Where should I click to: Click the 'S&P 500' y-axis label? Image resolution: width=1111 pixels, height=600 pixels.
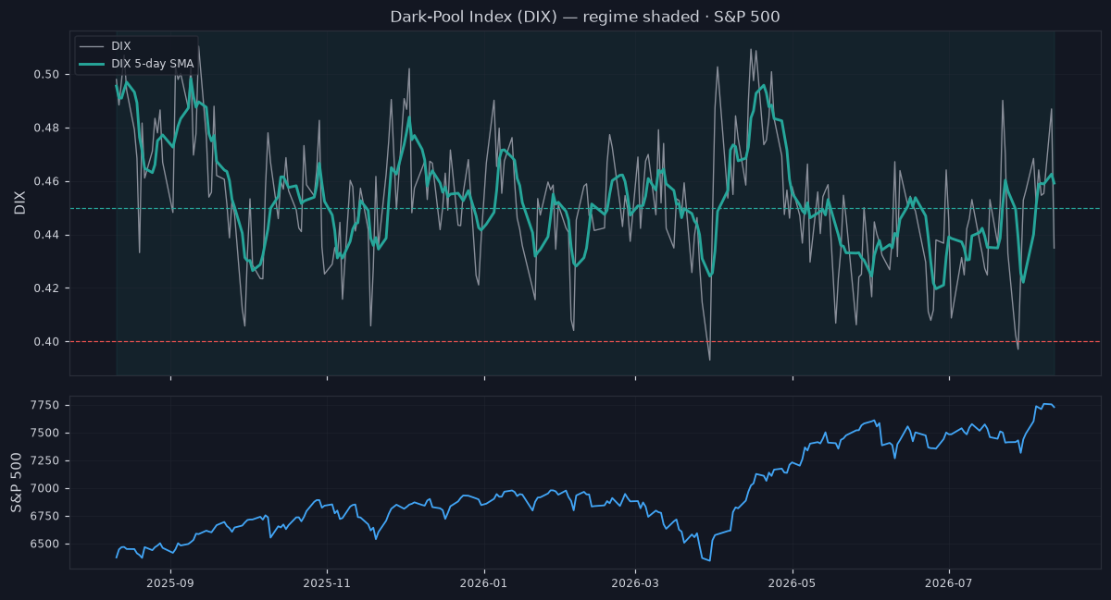click(x=18, y=482)
